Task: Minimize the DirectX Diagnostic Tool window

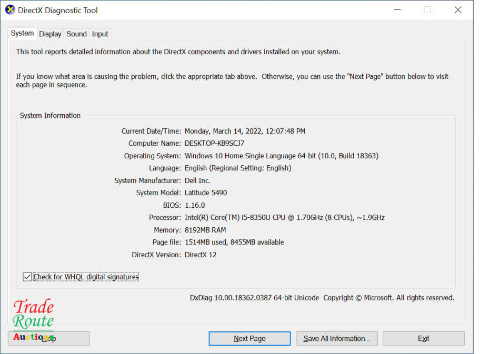Action: 396,10
